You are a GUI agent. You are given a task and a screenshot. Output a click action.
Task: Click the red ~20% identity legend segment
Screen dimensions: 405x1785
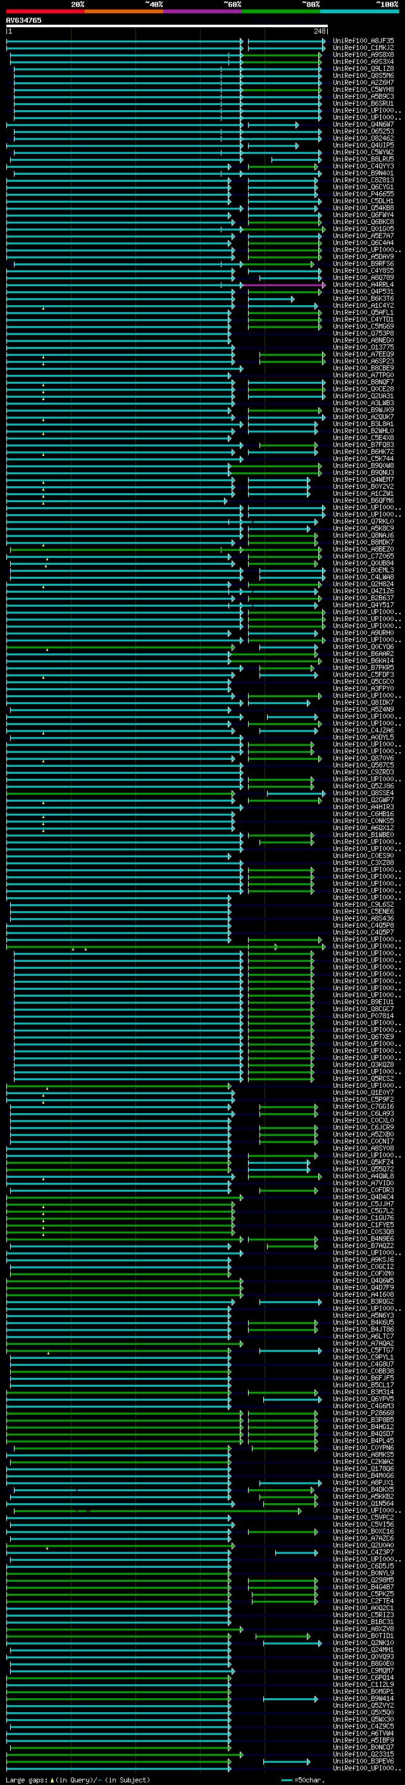(x=46, y=11)
